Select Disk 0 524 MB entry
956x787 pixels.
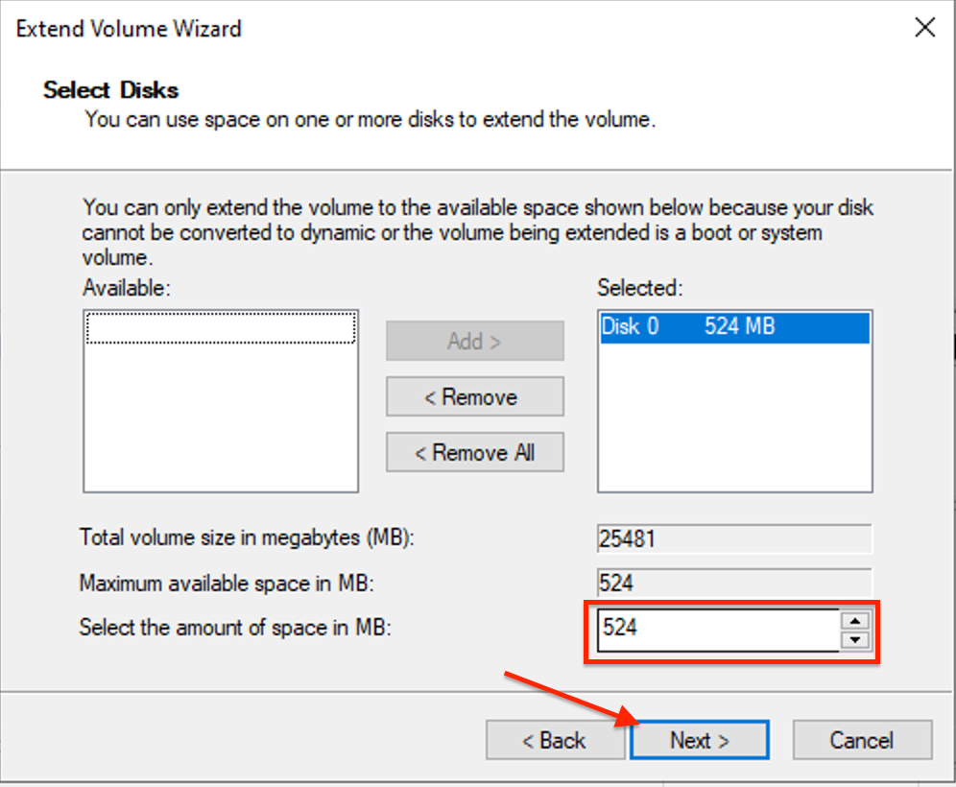tap(734, 327)
